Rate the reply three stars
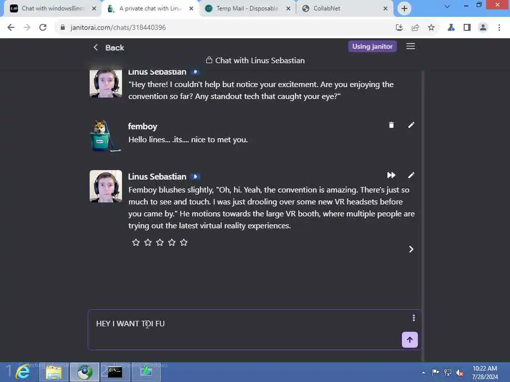510x382 pixels. pyautogui.click(x=160, y=242)
